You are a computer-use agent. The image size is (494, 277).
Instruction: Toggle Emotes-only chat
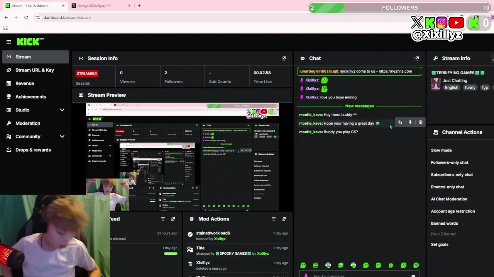pyautogui.click(x=448, y=187)
